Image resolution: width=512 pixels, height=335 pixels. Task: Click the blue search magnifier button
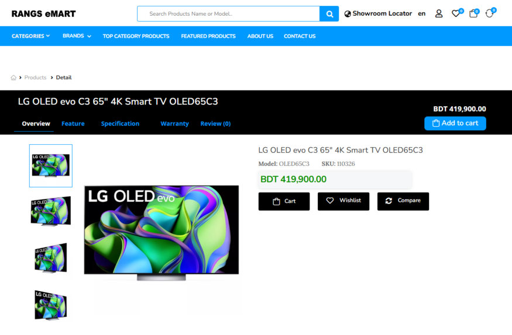(329, 14)
